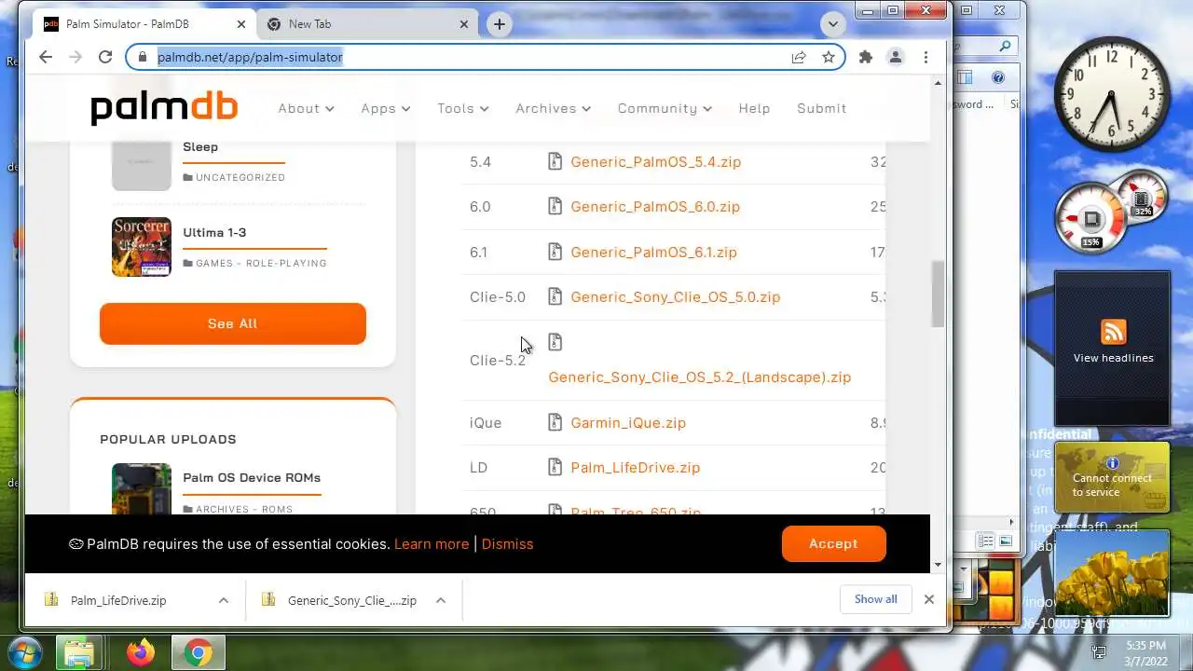Close the downloads bar with the X

pos(928,599)
